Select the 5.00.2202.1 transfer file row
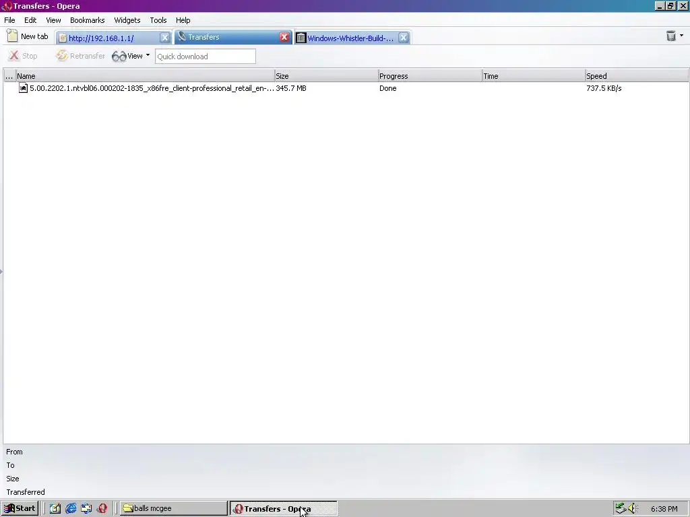This screenshot has width=690, height=517. tap(346, 88)
